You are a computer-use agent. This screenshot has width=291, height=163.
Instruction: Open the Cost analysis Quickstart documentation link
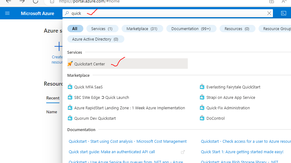click(x=128, y=142)
